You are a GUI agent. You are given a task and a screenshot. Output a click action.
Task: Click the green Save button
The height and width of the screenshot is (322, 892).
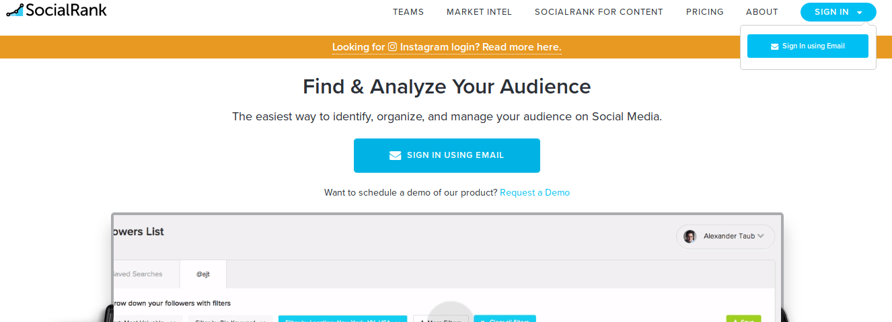(743, 319)
